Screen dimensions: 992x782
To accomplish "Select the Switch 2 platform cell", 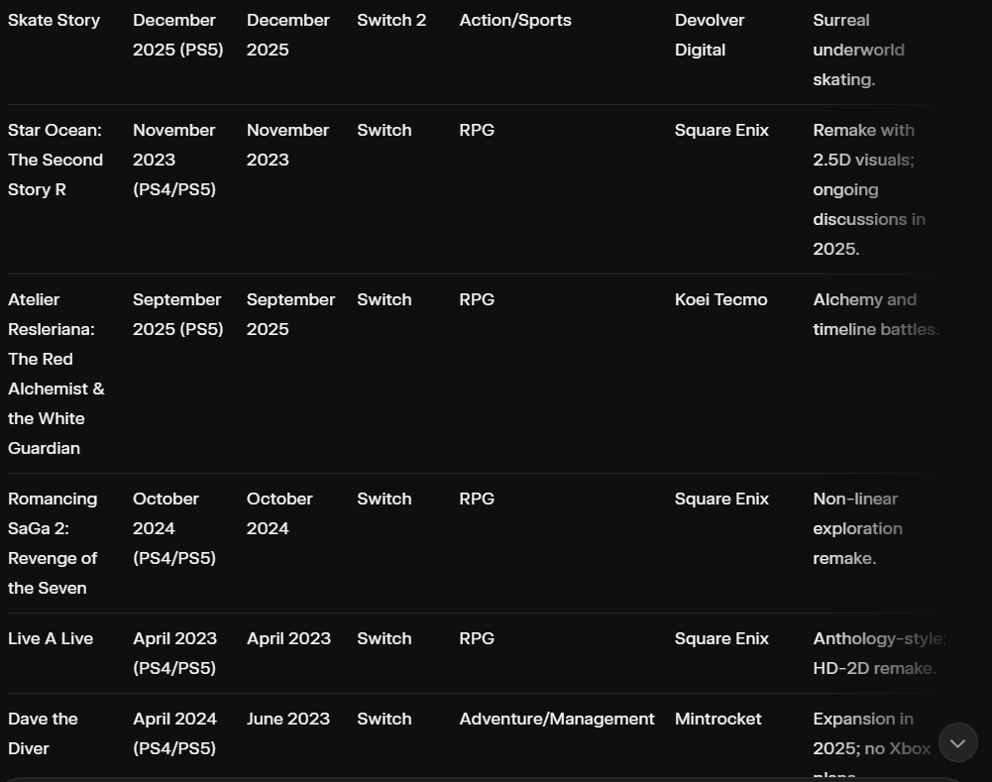I will click(x=391, y=20).
